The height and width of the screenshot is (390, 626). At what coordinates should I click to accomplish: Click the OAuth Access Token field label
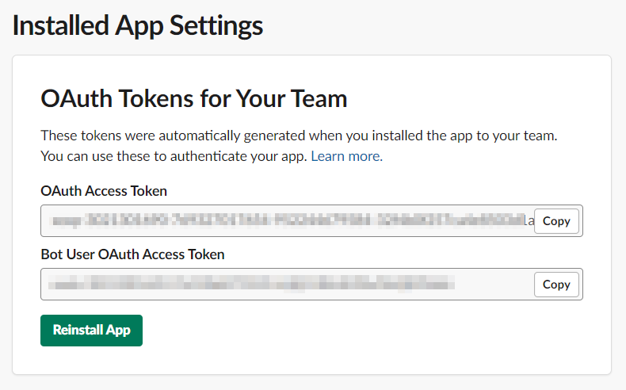104,190
